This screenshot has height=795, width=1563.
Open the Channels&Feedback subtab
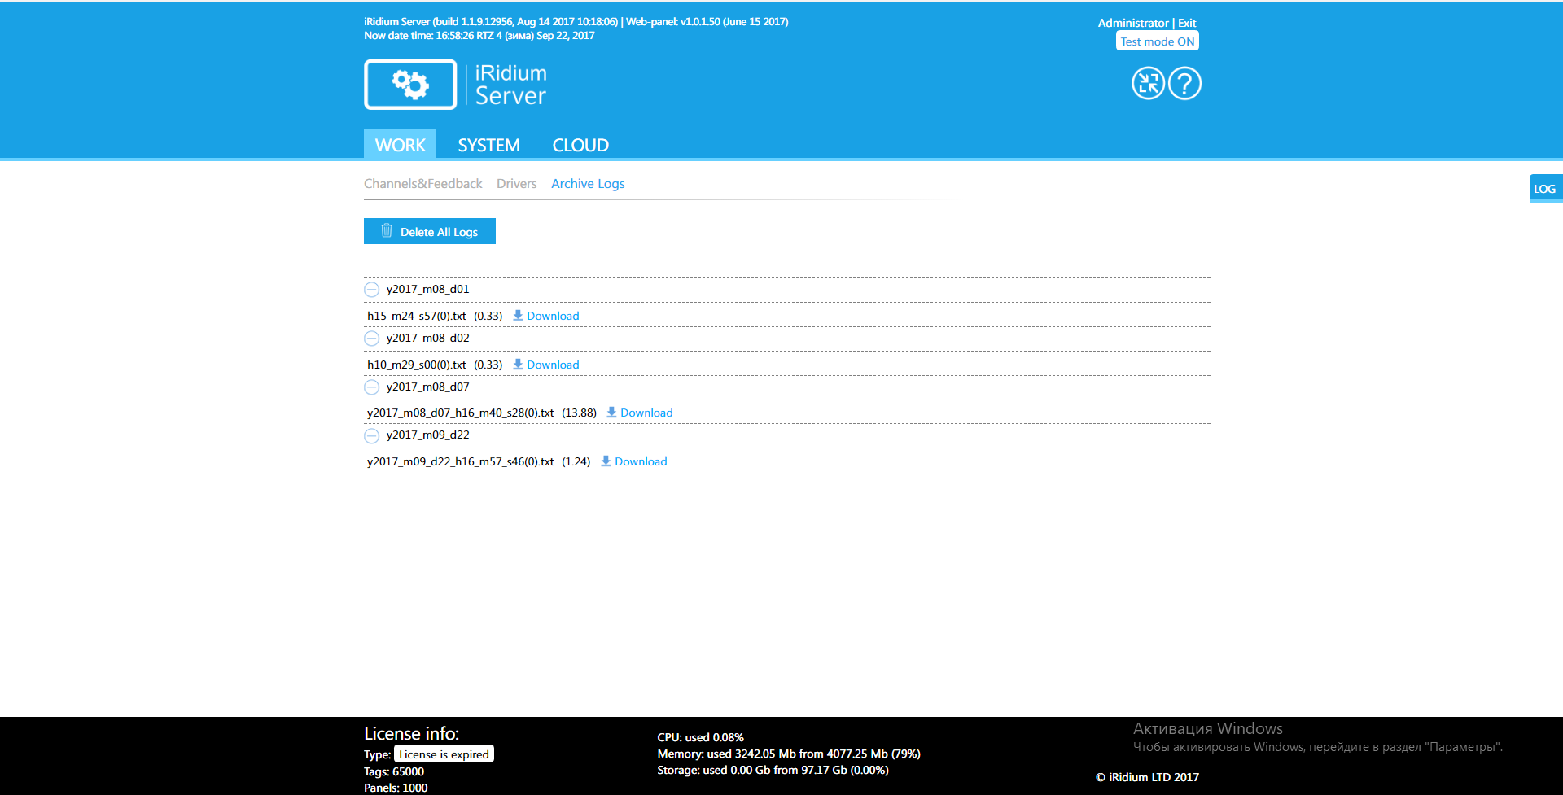point(422,184)
